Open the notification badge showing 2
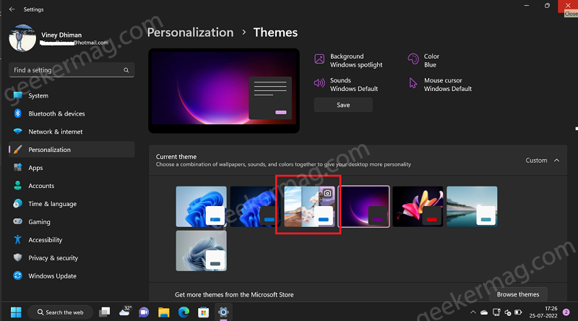This screenshot has height=321, width=578. [x=566, y=312]
